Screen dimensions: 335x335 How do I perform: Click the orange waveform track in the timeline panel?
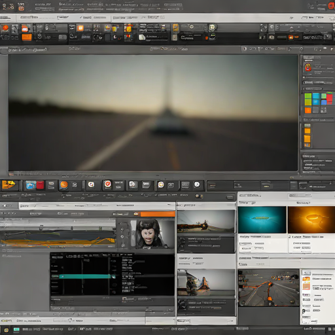[58, 241]
